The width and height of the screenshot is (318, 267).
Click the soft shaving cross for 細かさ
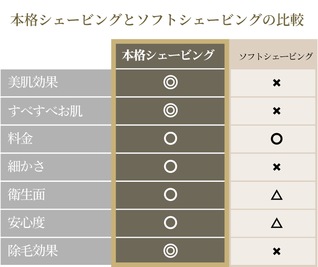(276, 167)
